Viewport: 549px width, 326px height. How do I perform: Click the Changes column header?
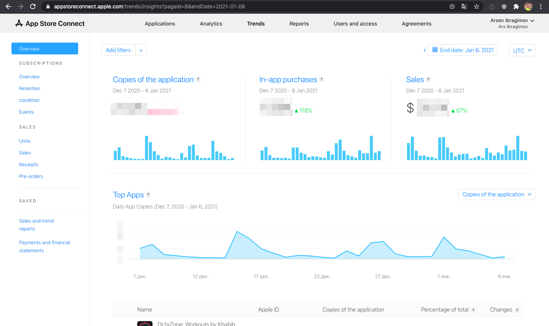pyautogui.click(x=501, y=310)
